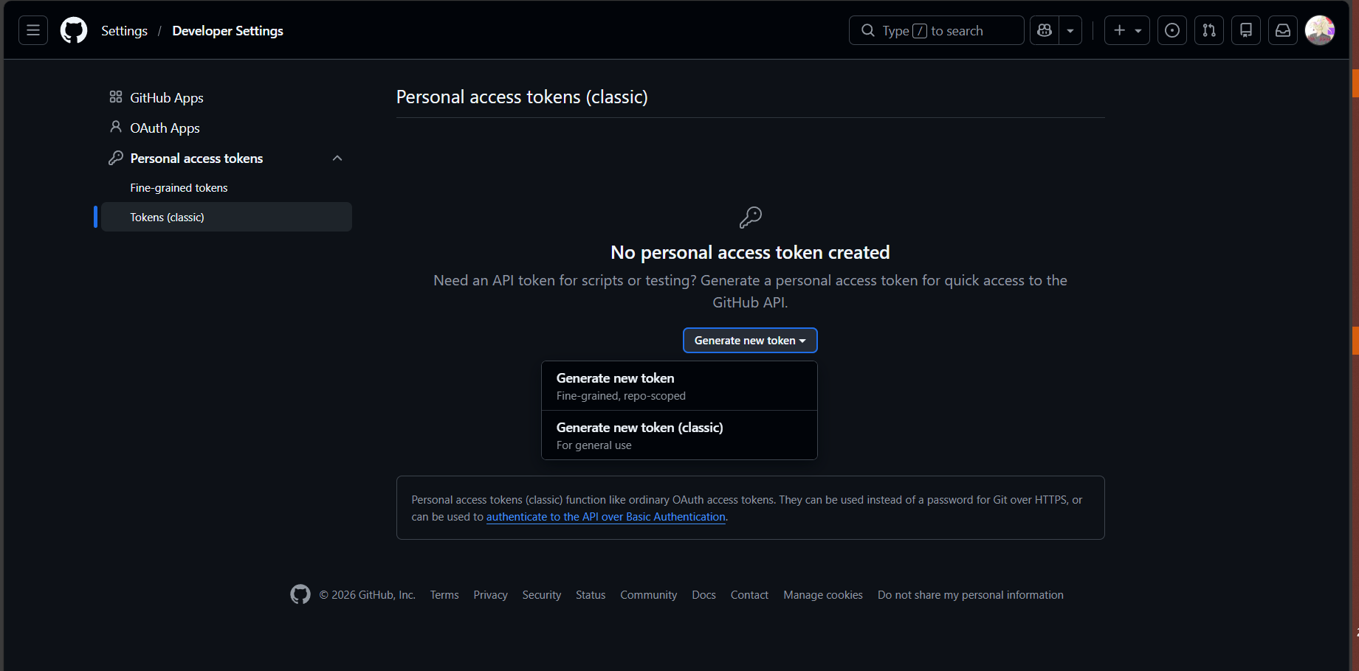
Task: Open the Copilot chat icon
Action: (1045, 30)
